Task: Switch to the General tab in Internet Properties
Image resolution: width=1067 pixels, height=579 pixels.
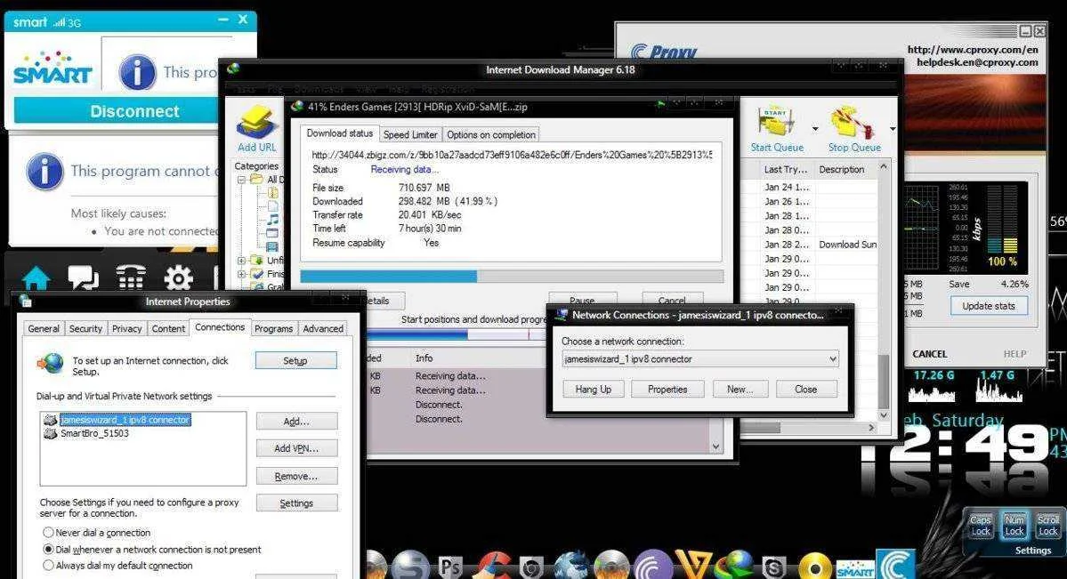Action: [44, 328]
